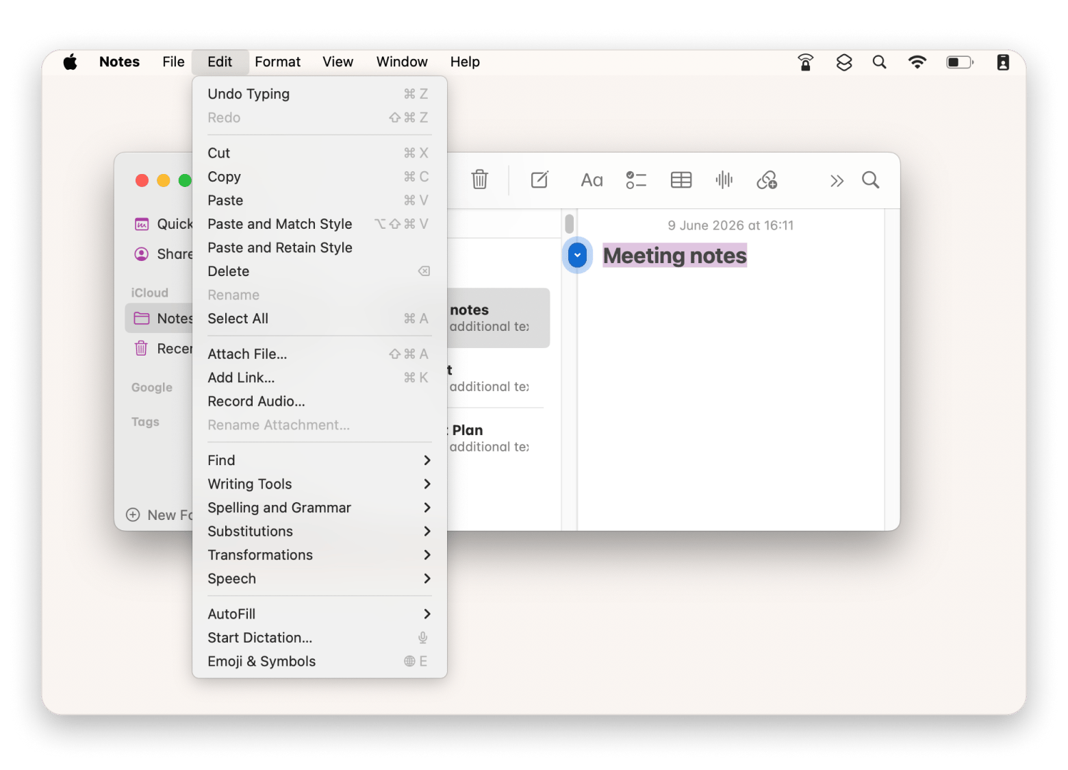Click Emoji & Symbols entry
Screen dimensions: 1068x770
point(320,661)
